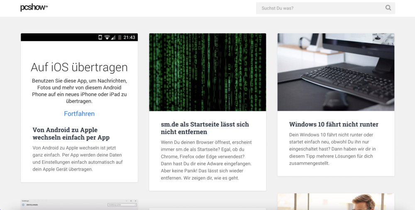Open the green matrix code image
Image resolution: width=415 pixels, height=210 pixels.
(207, 72)
